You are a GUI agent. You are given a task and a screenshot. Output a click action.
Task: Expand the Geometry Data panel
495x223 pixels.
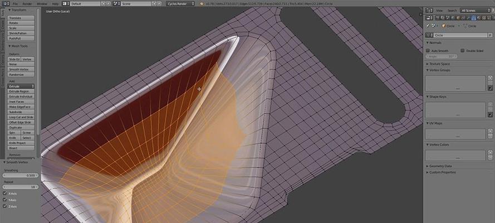point(439,166)
